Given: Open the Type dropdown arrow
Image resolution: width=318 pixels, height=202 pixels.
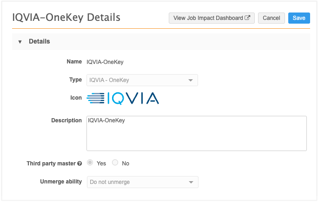Looking at the screenshot, I should pos(190,80).
